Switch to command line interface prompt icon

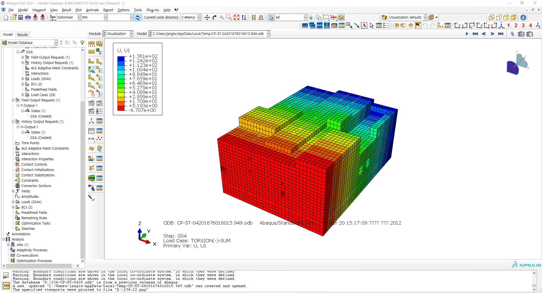[6, 286]
